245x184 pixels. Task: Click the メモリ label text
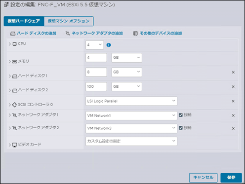pyautogui.click(x=23, y=61)
